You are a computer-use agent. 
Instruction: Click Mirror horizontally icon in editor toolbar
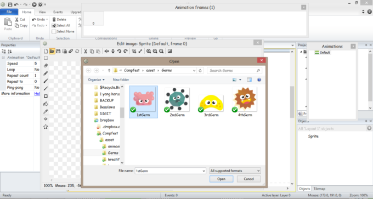coord(106,51)
